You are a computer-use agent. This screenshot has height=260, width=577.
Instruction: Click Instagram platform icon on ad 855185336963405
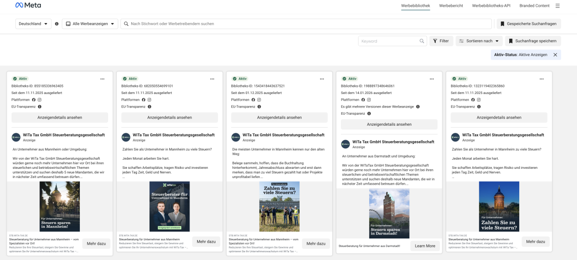40,100
